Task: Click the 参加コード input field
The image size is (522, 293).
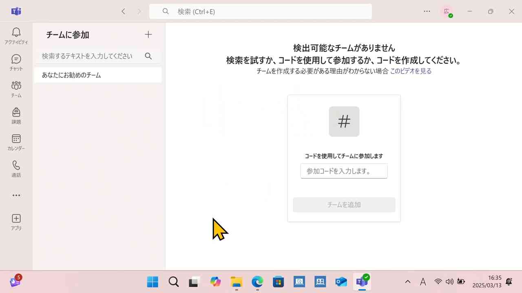Action: tap(344, 171)
